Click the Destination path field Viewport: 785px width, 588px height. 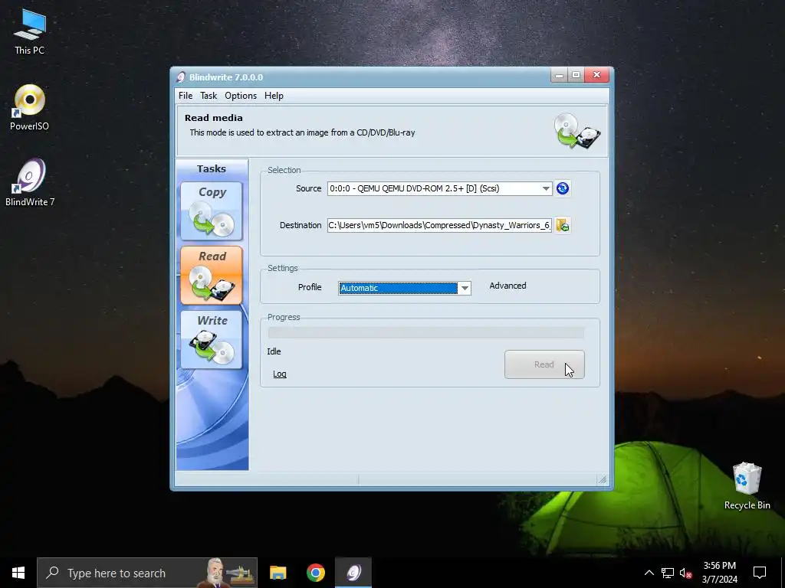439,226
